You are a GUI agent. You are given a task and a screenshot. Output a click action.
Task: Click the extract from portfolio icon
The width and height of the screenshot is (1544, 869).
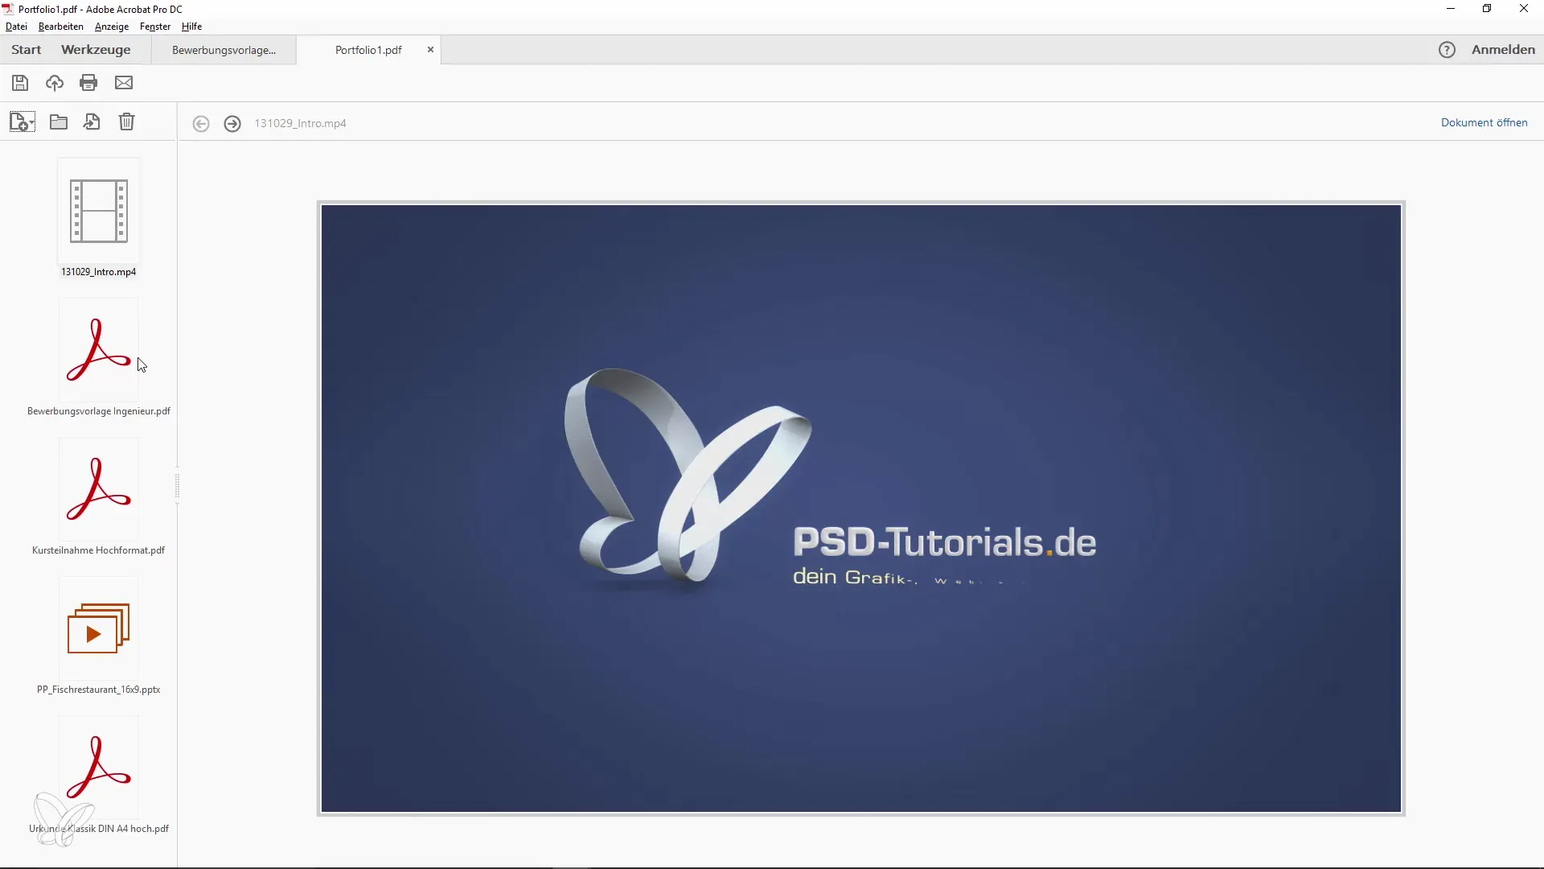(92, 122)
